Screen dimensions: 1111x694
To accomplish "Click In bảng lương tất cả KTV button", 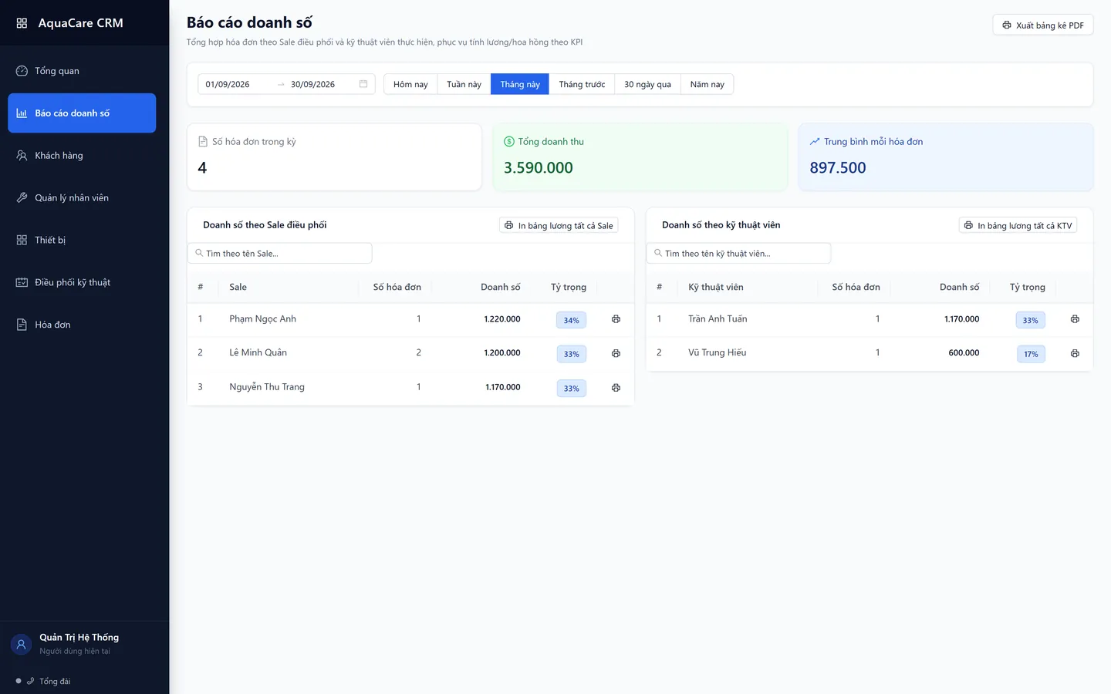I will 1018,226.
